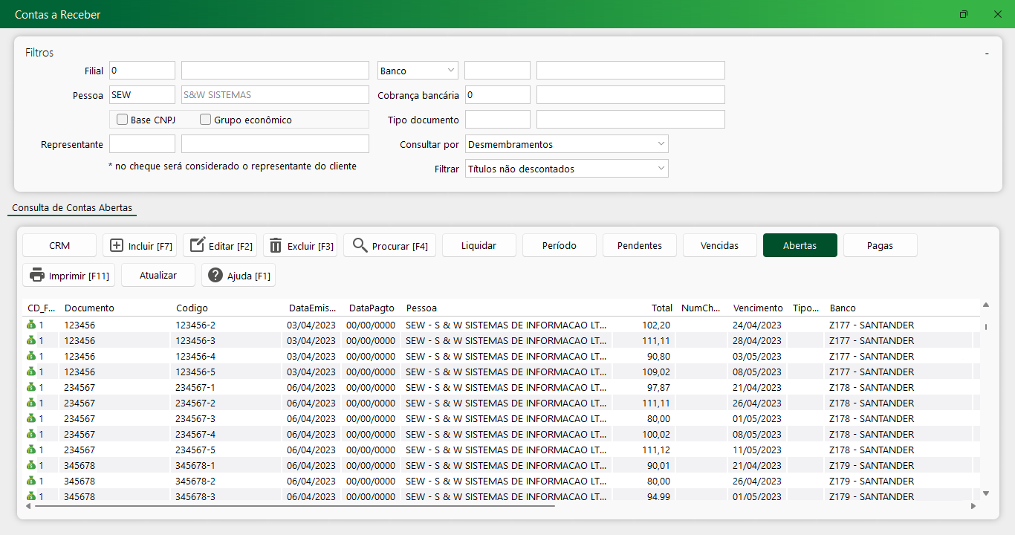
Task: Open the Filtrar dropdown list
Action: pyautogui.click(x=566, y=169)
